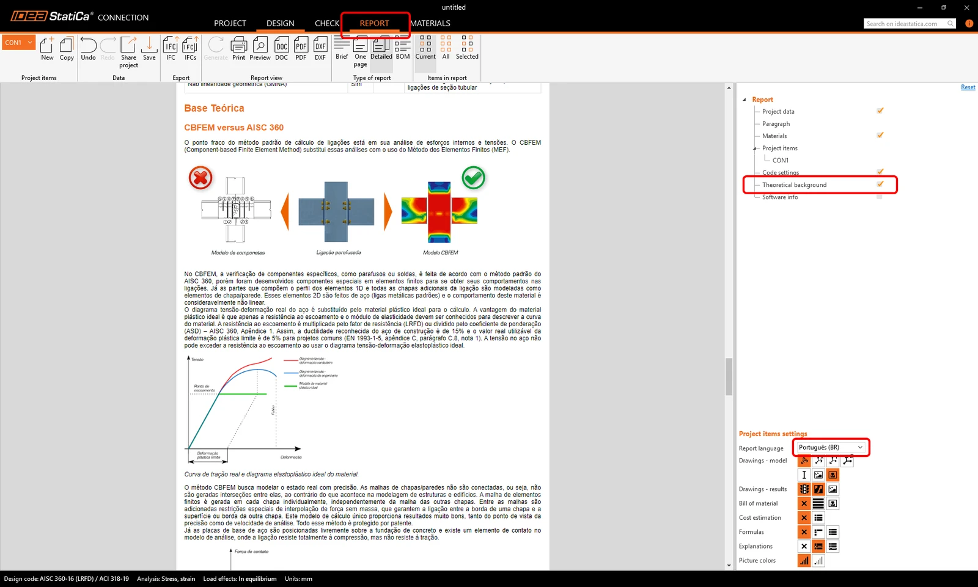Include Selected items in report
Image resolution: width=978 pixels, height=587 pixels.
click(x=467, y=48)
